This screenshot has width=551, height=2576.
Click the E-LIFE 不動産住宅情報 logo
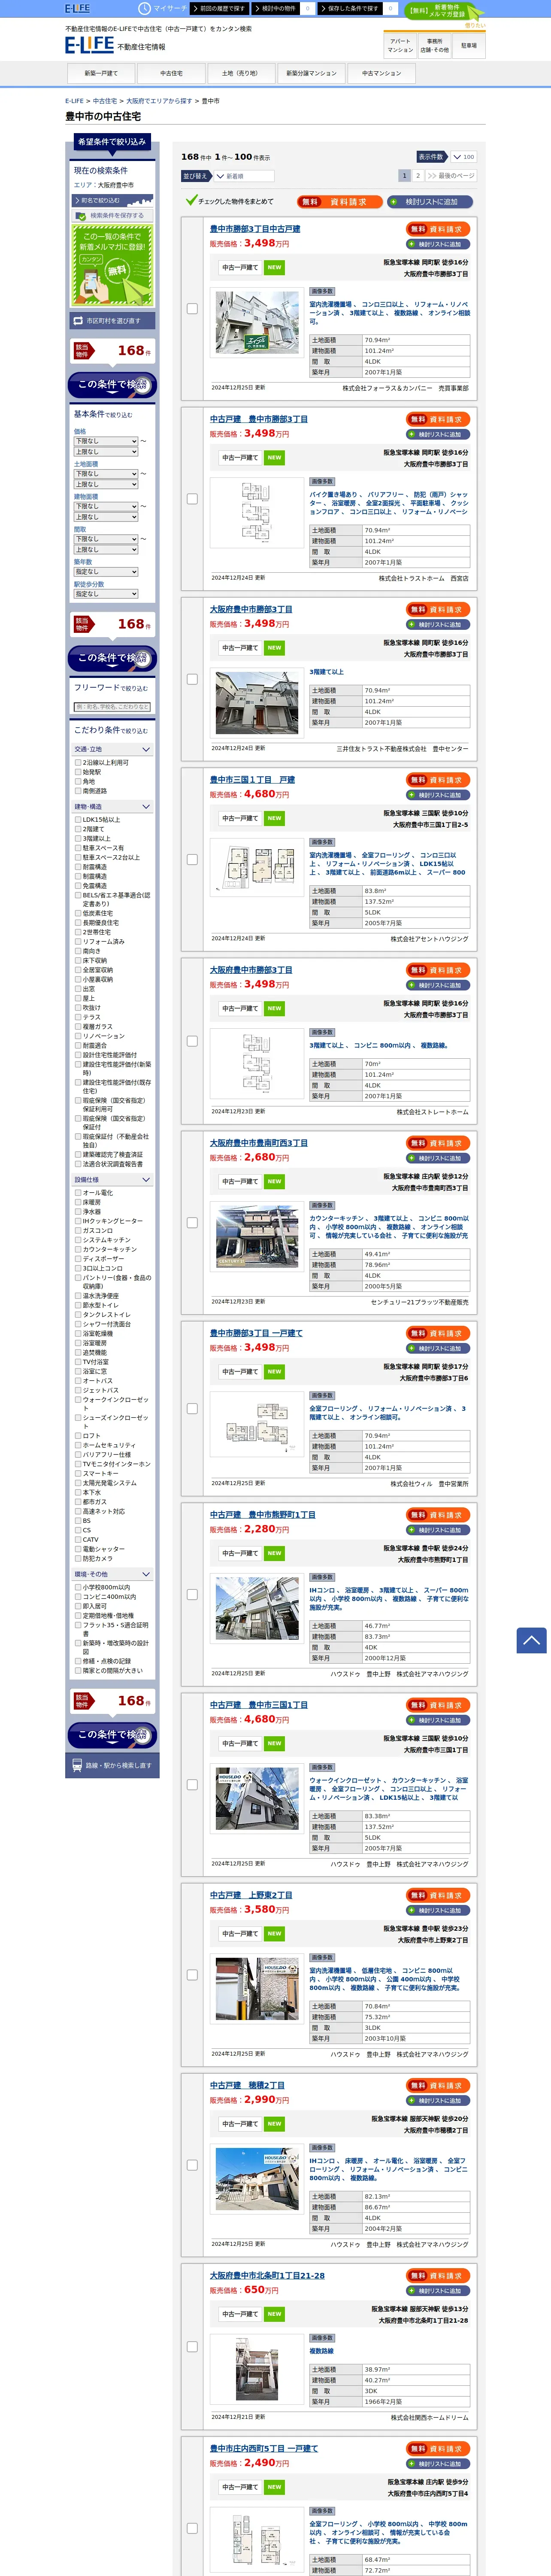[x=115, y=46]
